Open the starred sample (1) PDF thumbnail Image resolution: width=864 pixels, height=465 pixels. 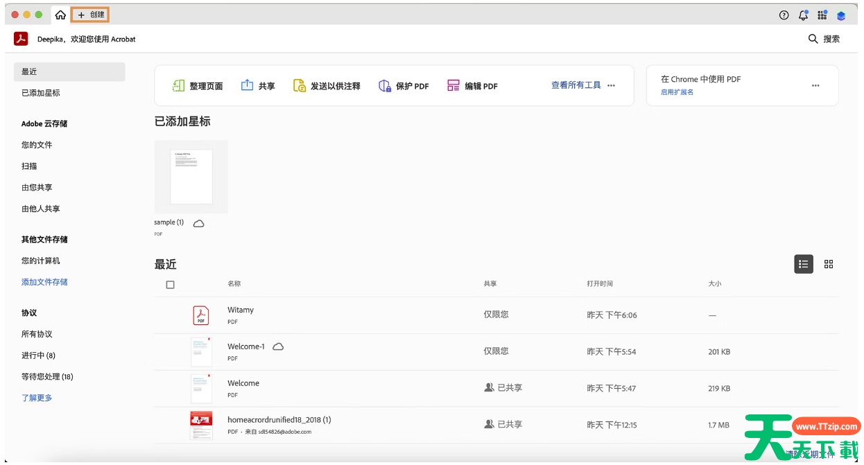point(191,177)
